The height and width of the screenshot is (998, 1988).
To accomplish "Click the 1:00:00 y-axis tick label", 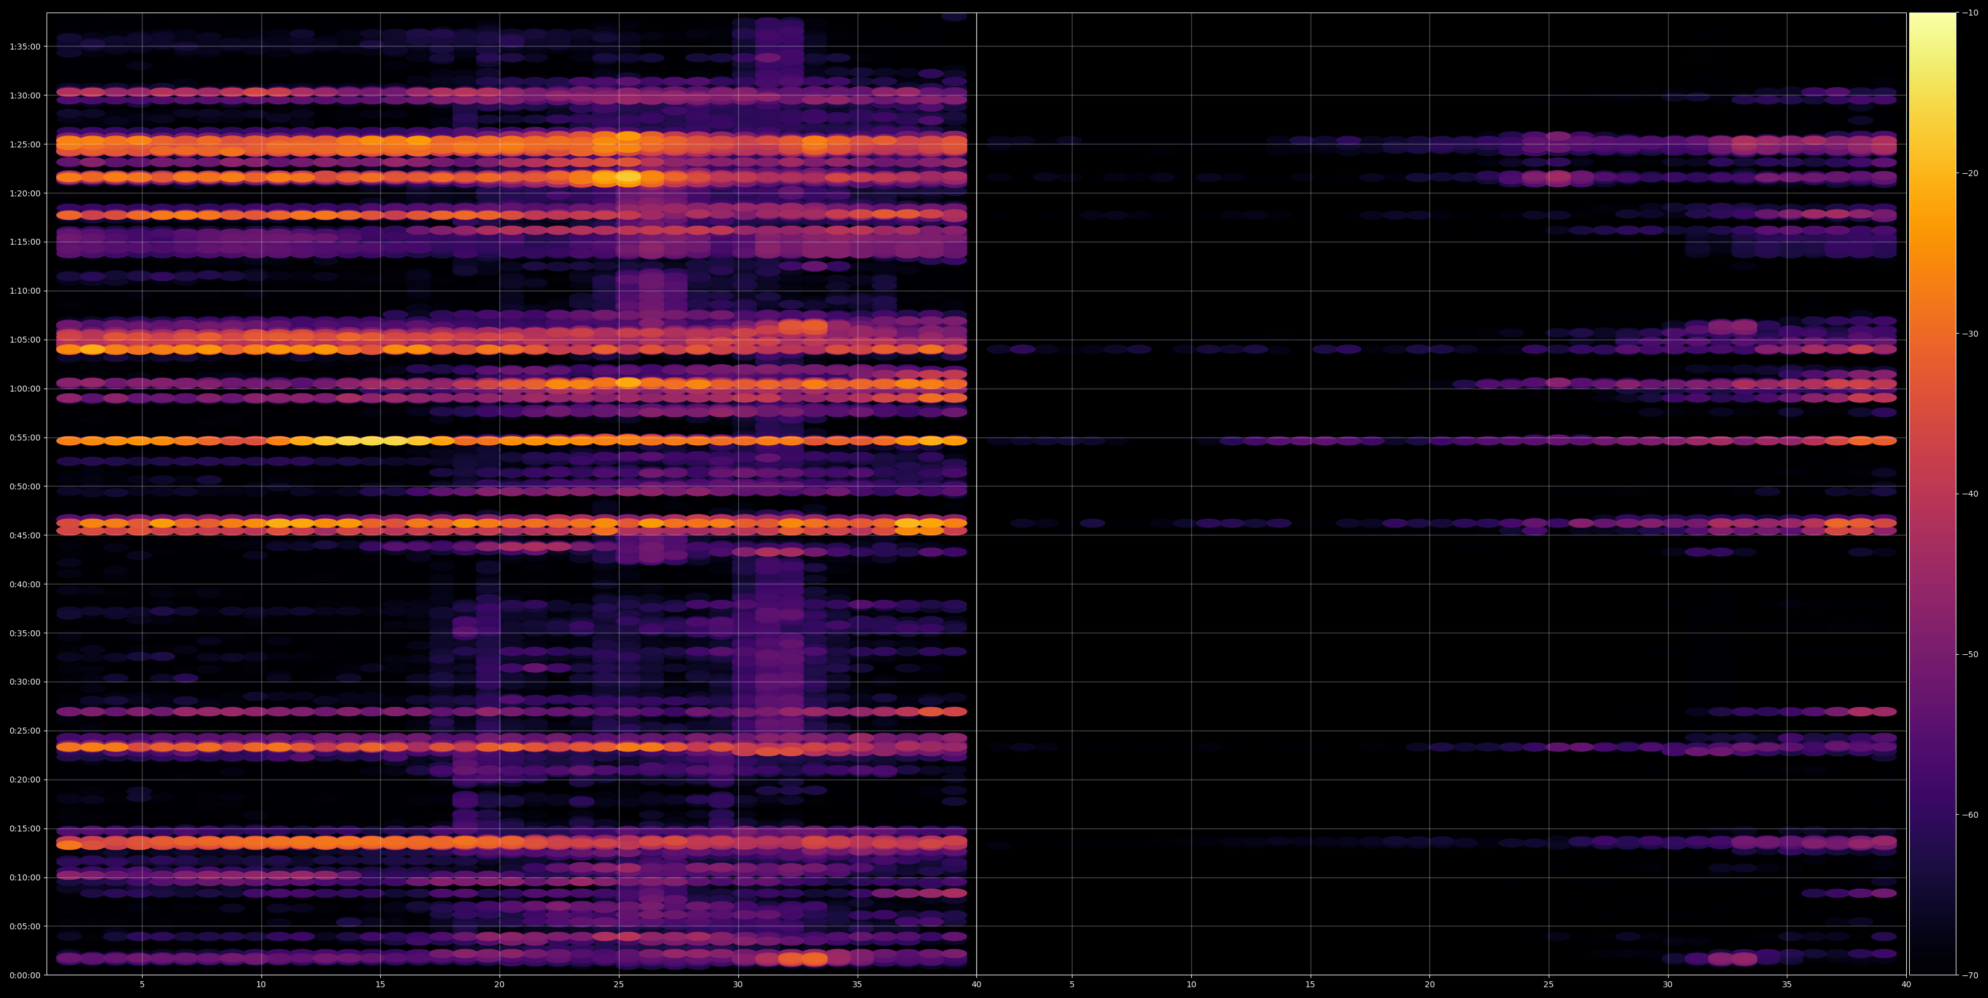I will [x=24, y=389].
